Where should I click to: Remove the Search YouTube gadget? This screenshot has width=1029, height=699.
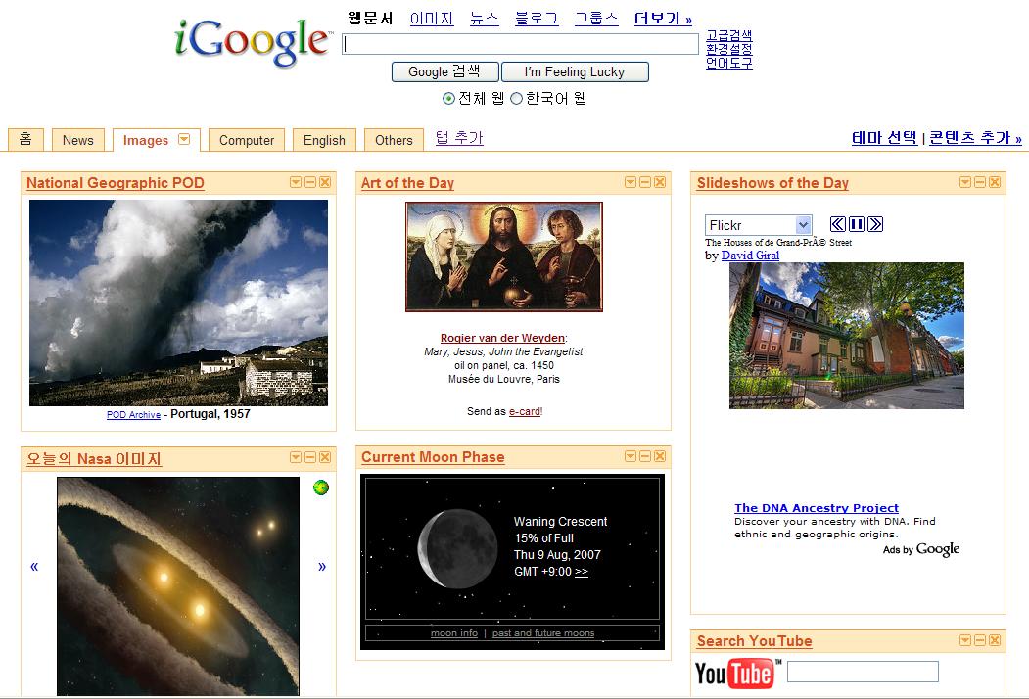tap(994, 640)
